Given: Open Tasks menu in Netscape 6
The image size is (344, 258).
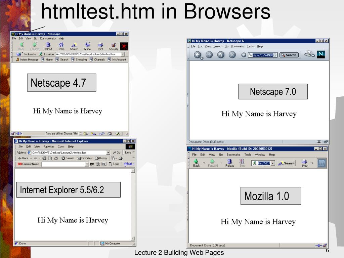Looking at the screenshot, I should [251, 46].
